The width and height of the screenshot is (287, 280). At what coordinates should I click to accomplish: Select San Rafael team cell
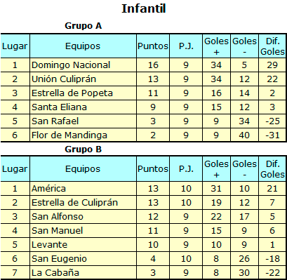point(83,121)
